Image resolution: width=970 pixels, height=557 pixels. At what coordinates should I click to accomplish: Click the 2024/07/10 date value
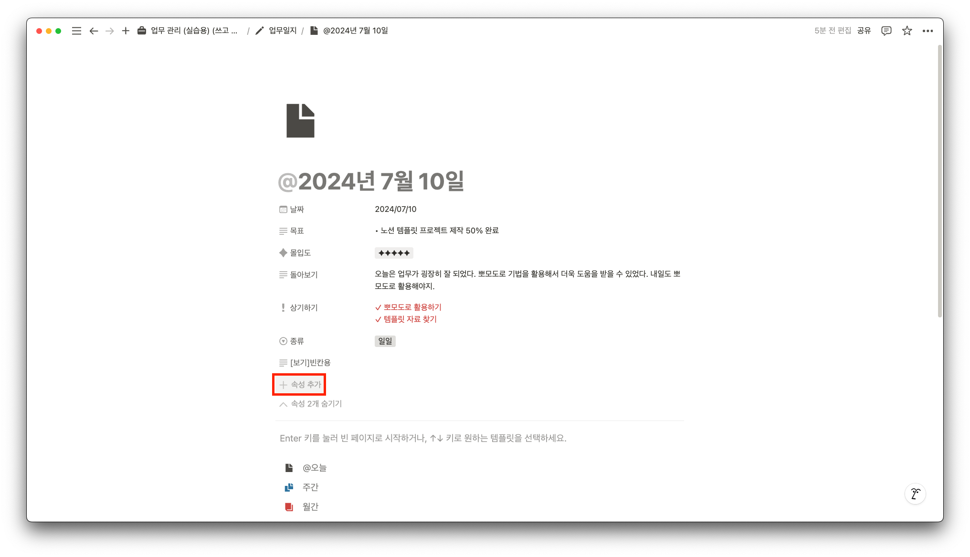[x=395, y=209]
